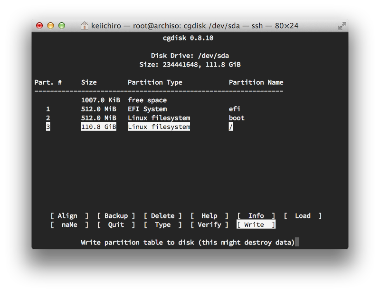Select the Info option

point(256,216)
